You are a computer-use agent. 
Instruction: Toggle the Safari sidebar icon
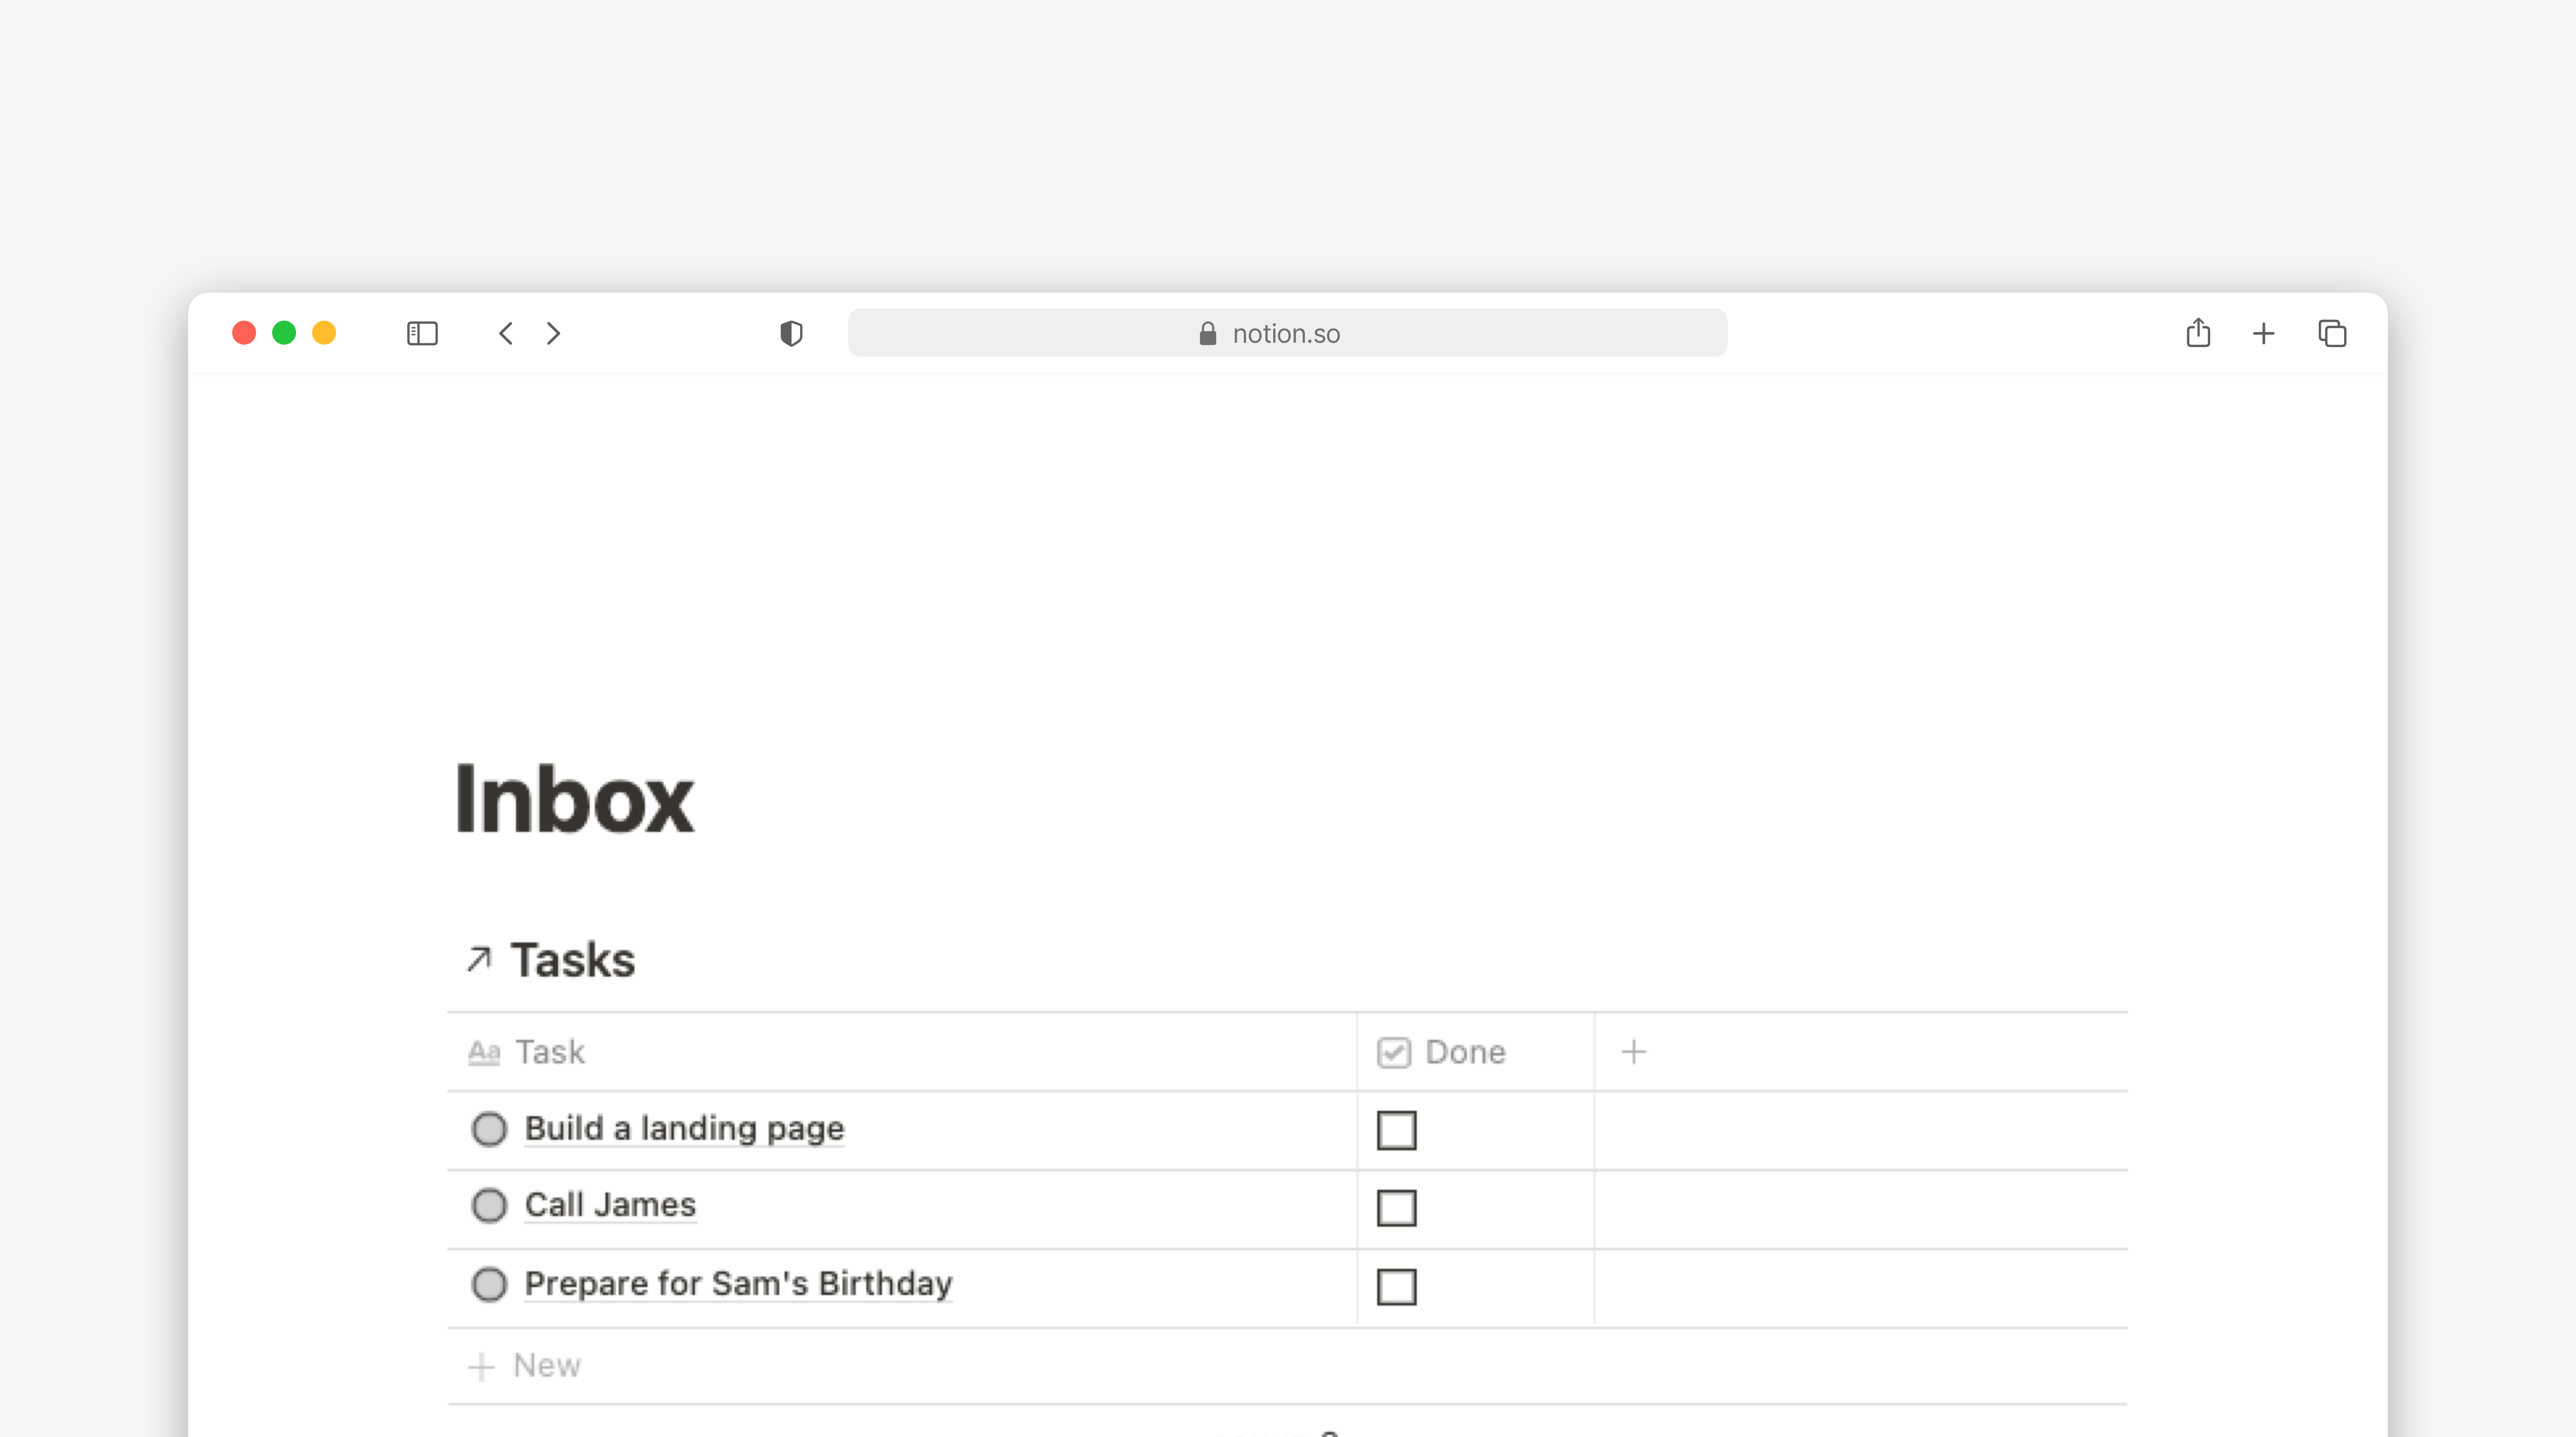tap(422, 333)
